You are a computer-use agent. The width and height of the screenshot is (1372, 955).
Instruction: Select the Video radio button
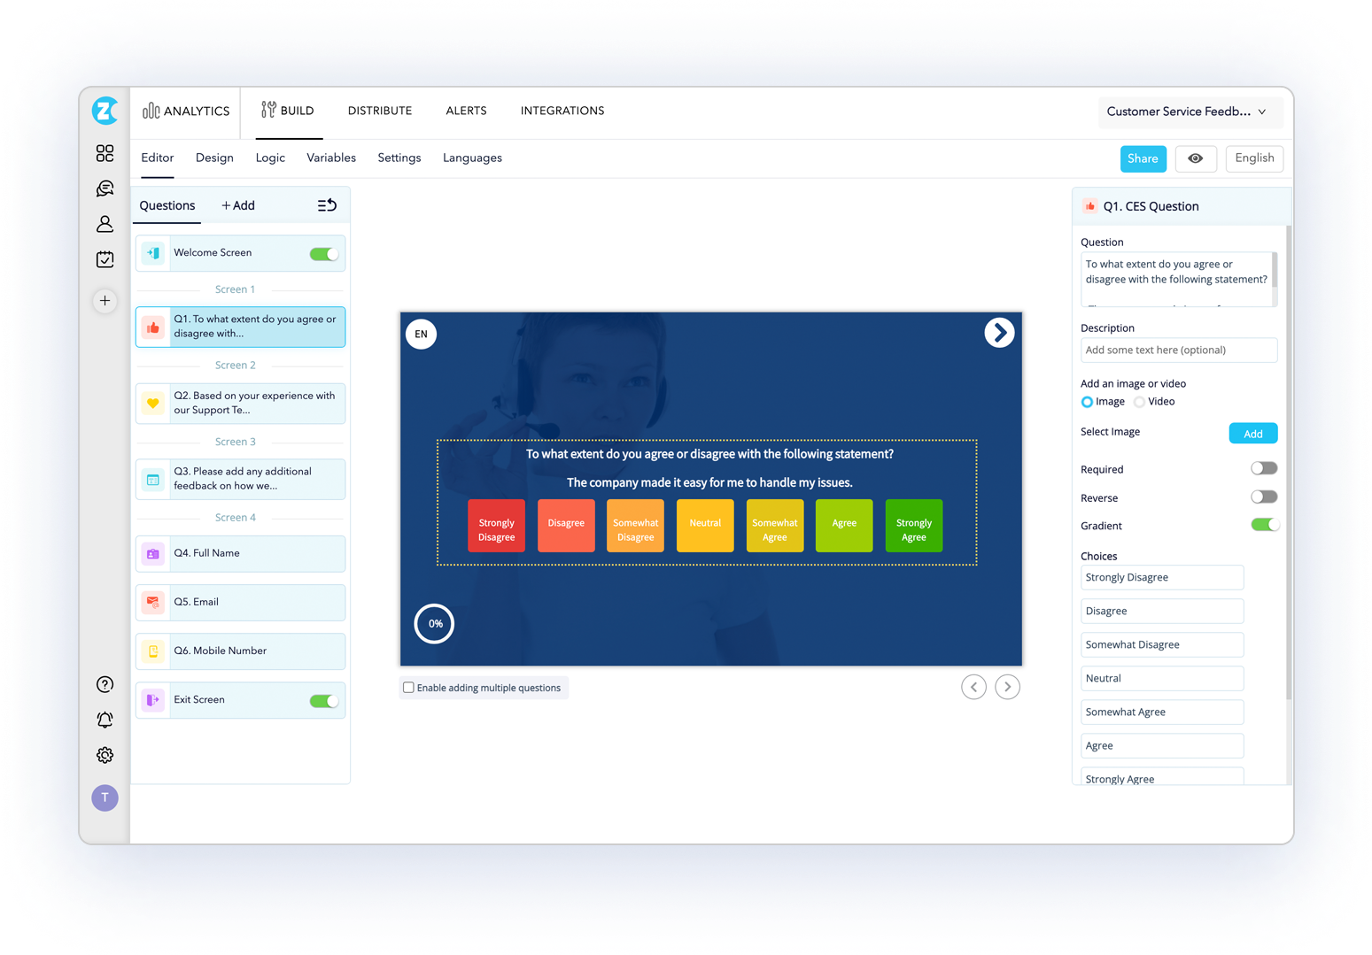(1139, 402)
